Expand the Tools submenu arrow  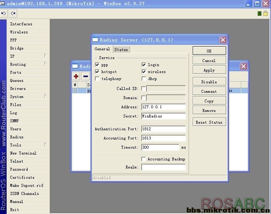45,144
